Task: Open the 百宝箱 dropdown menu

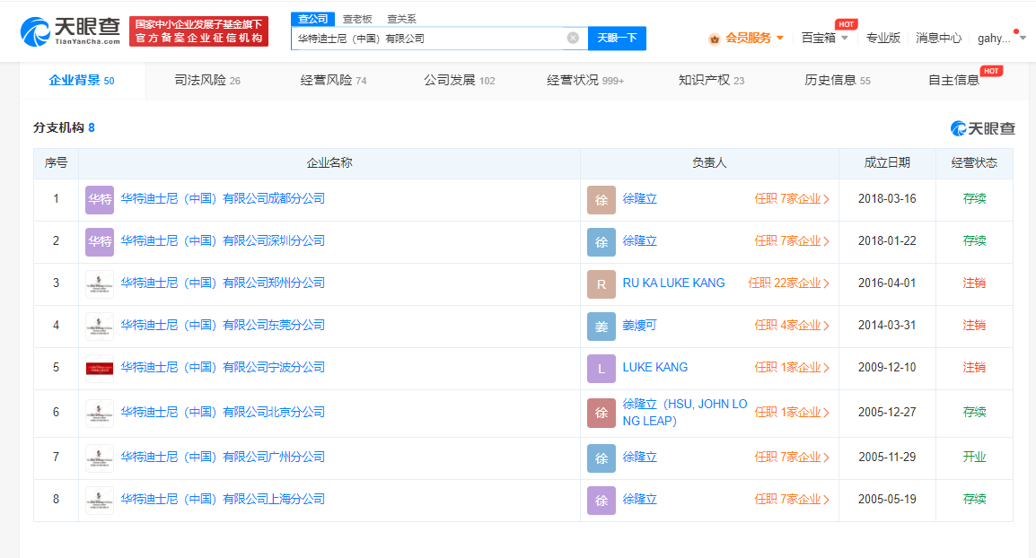Action: click(824, 39)
